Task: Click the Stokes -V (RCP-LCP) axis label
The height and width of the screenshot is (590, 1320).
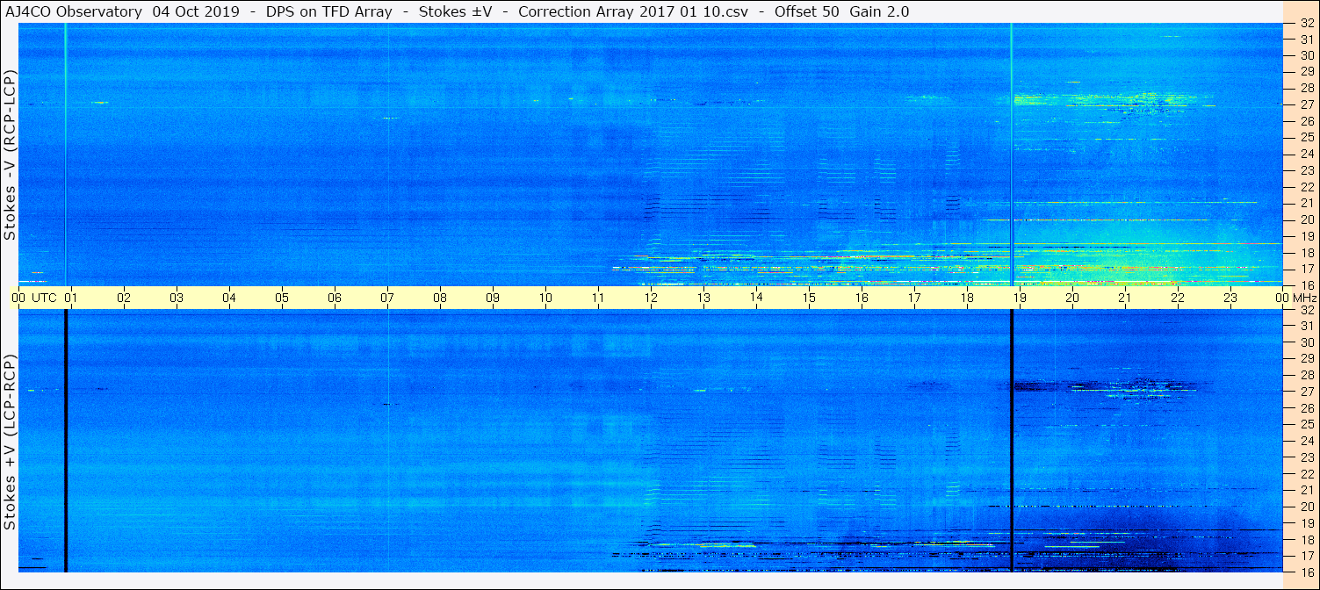Action: pyautogui.click(x=11, y=155)
